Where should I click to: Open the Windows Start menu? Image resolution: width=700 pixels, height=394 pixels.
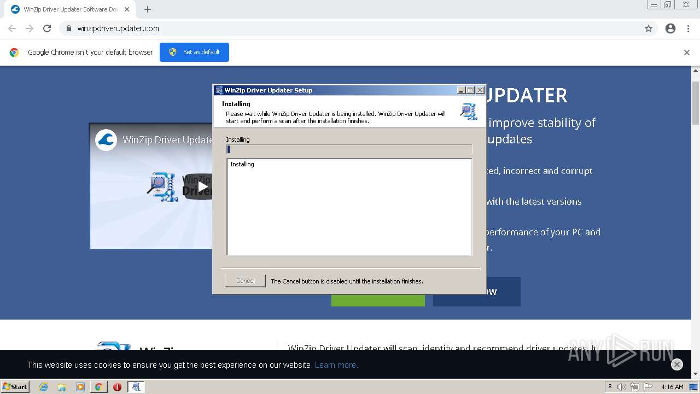[x=15, y=386]
